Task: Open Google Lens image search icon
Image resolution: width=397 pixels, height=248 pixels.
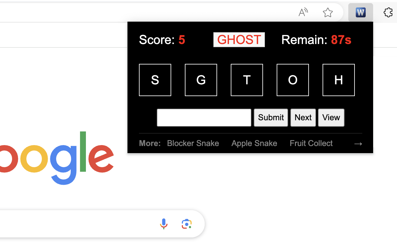Action: [x=186, y=224]
